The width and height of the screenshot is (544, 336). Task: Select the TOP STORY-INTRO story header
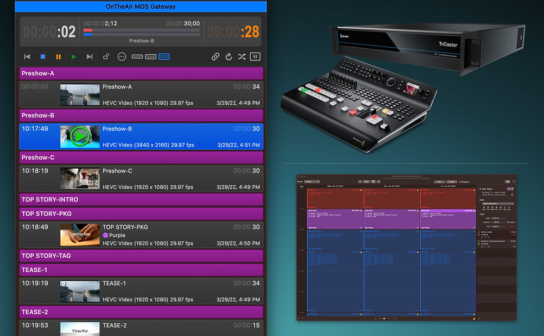[141, 200]
